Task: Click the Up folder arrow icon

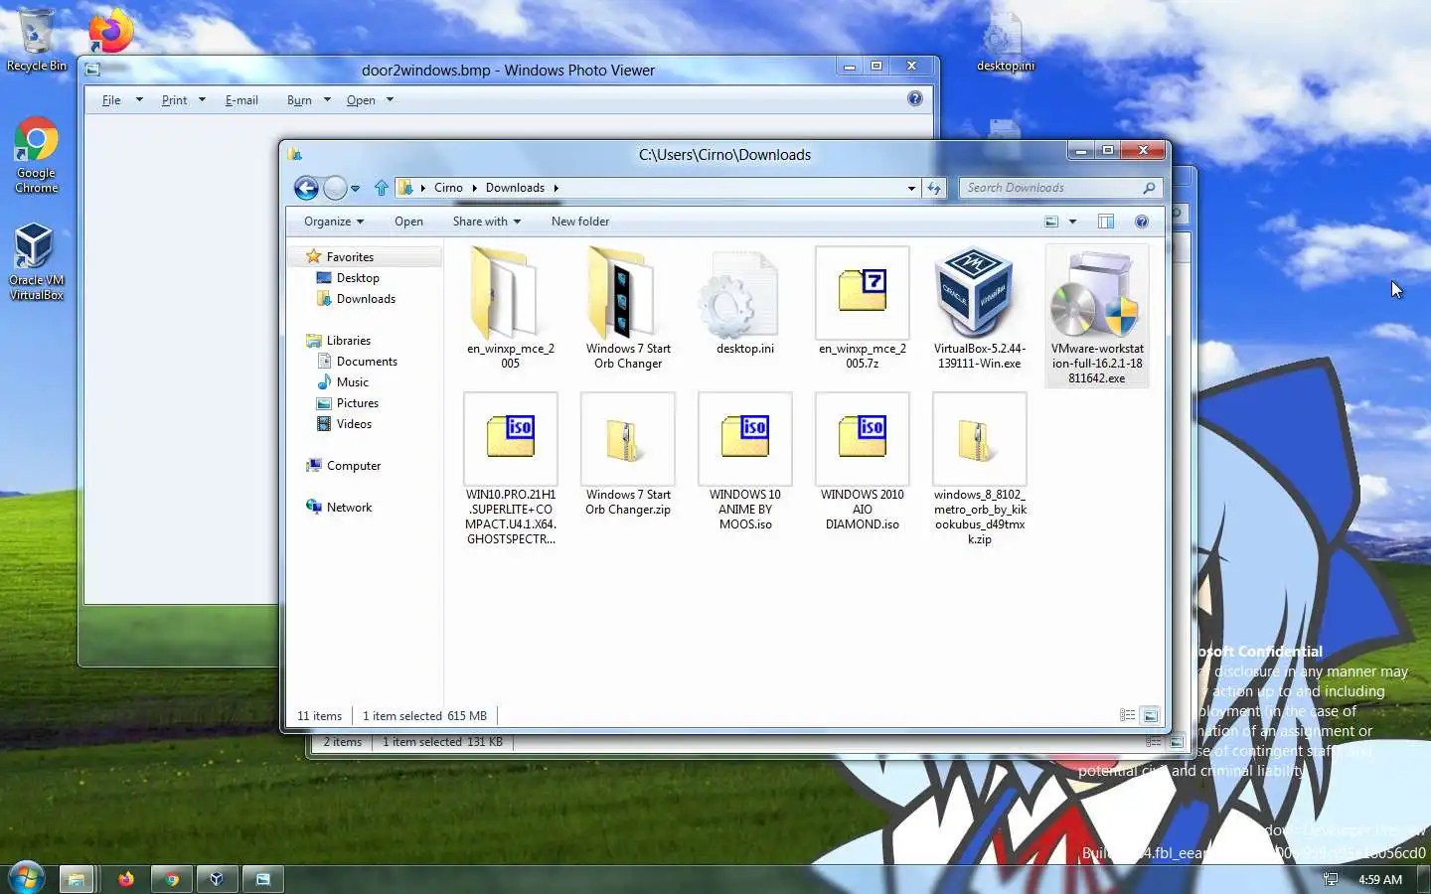Action: (382, 188)
